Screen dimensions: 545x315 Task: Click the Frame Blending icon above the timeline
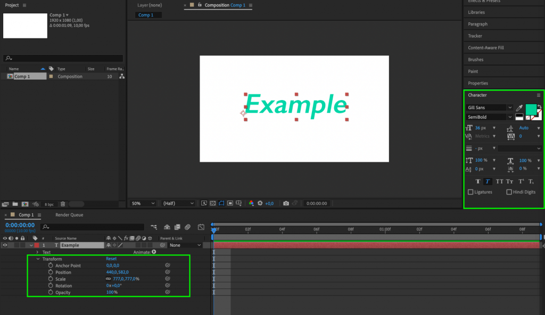point(177,227)
